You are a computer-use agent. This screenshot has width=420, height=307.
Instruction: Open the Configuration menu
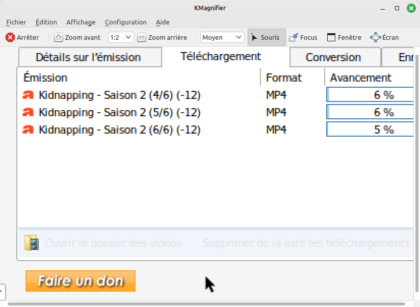tap(125, 22)
